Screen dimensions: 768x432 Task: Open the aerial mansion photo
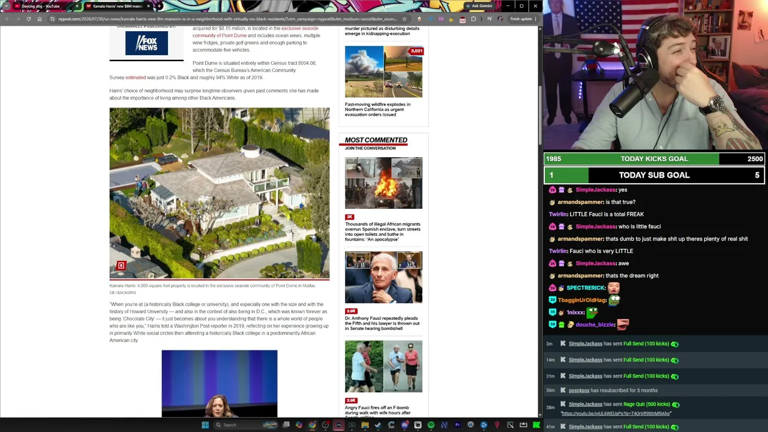click(220, 193)
